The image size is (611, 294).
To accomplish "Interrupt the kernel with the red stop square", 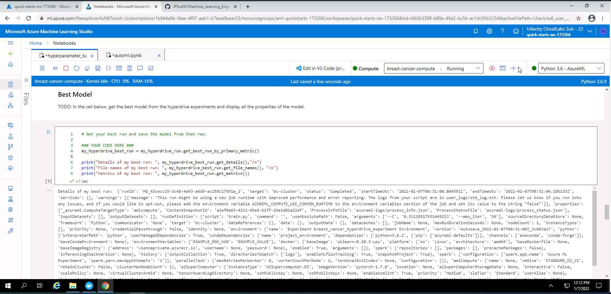I will pos(66,68).
